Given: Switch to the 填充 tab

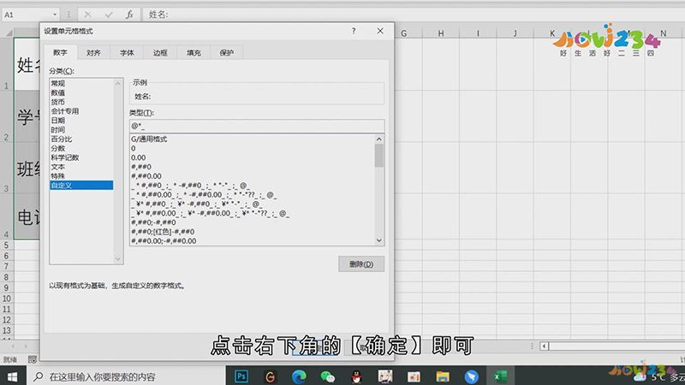Looking at the screenshot, I should (194, 53).
